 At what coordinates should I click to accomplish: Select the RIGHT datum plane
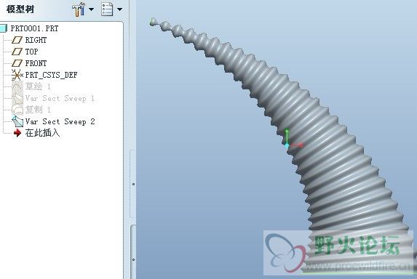click(x=36, y=40)
